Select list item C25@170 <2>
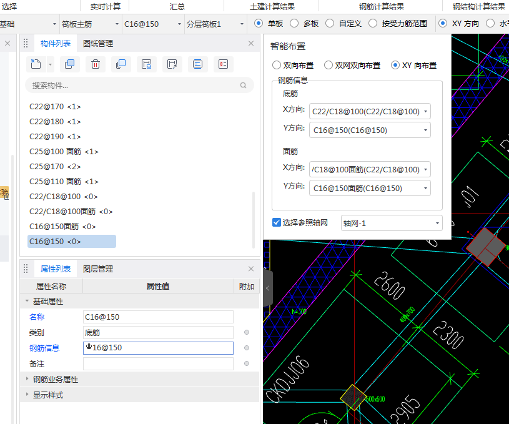This screenshot has width=509, height=424. pos(55,166)
